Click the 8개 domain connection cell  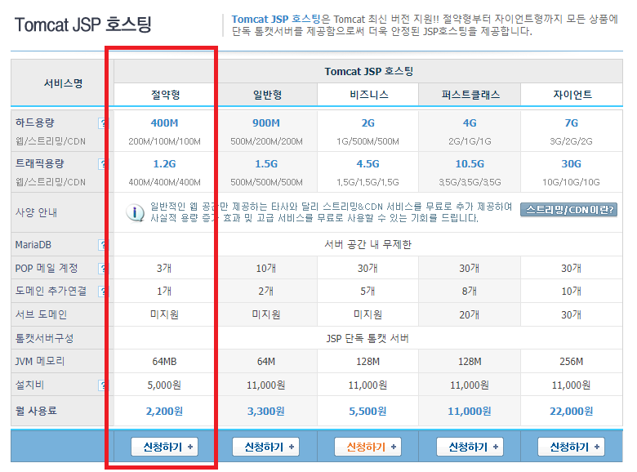click(x=470, y=292)
